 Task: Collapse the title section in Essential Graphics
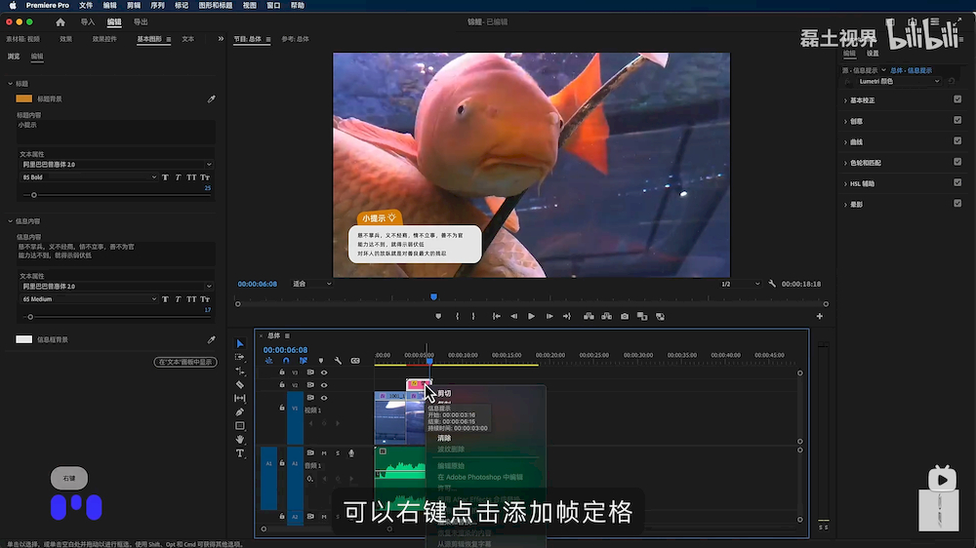point(10,83)
